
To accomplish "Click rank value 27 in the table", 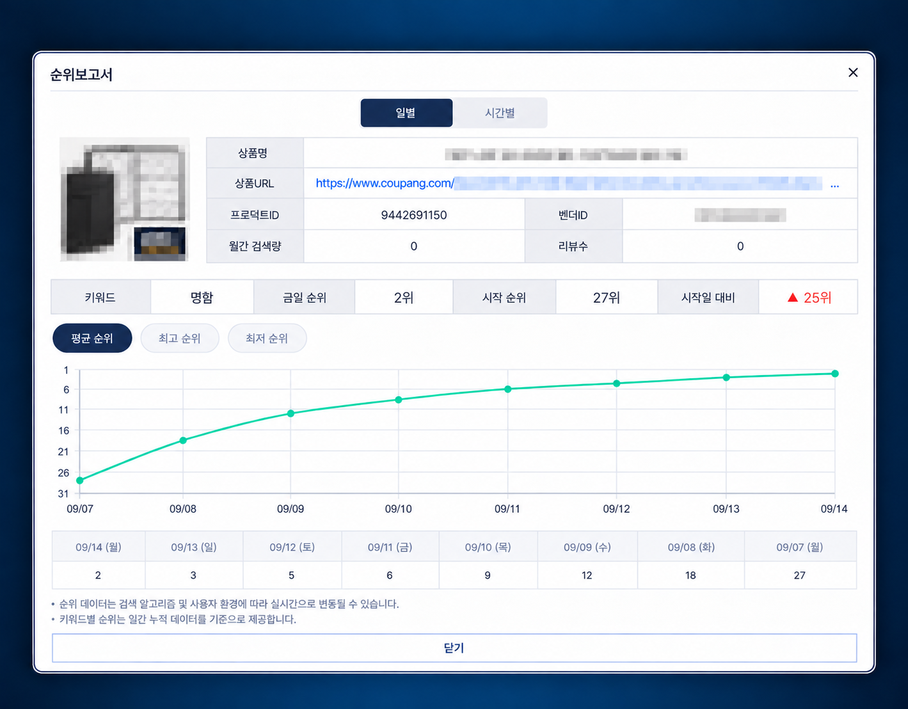I will click(800, 575).
